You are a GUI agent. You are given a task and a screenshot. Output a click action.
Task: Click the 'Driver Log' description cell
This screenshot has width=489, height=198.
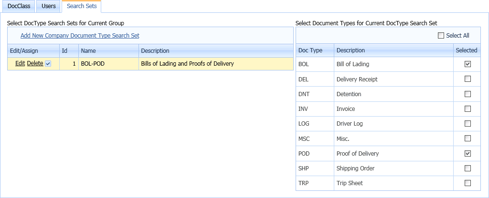393,124
